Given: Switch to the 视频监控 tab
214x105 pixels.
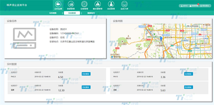Looking at the screenshot, I should tap(91, 13).
